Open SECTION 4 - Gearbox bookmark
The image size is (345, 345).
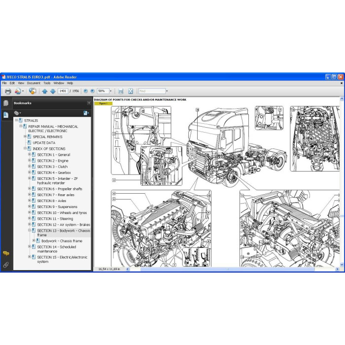click(54, 172)
